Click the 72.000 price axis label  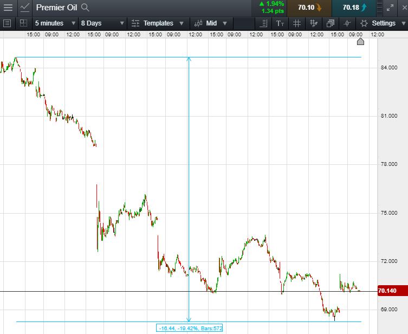click(x=389, y=261)
